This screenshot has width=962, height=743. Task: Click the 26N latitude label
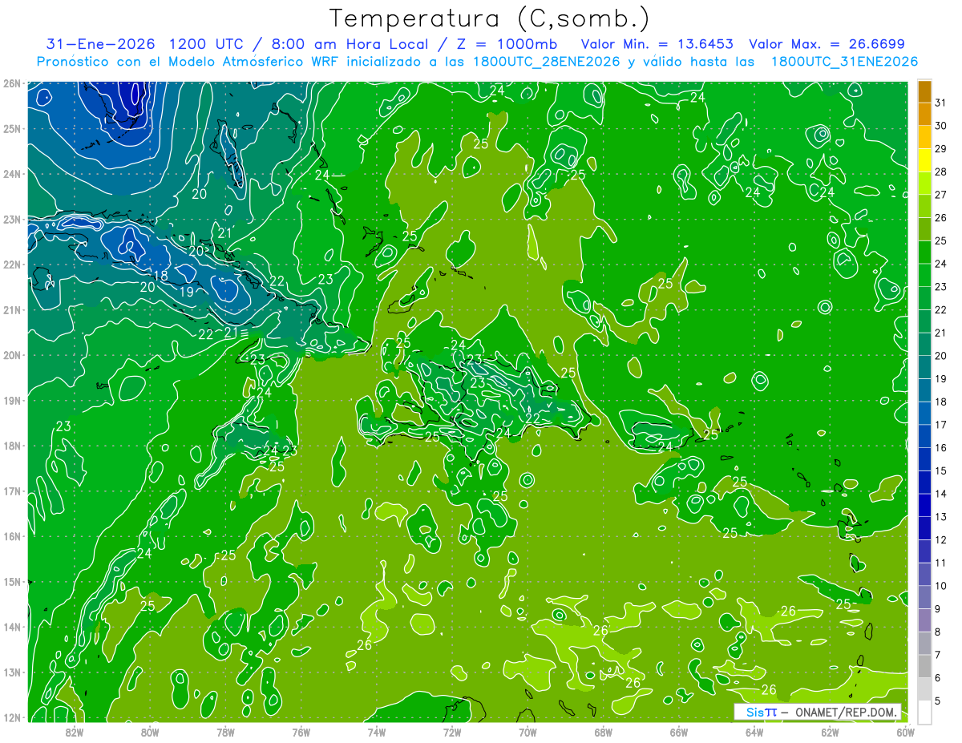12,83
